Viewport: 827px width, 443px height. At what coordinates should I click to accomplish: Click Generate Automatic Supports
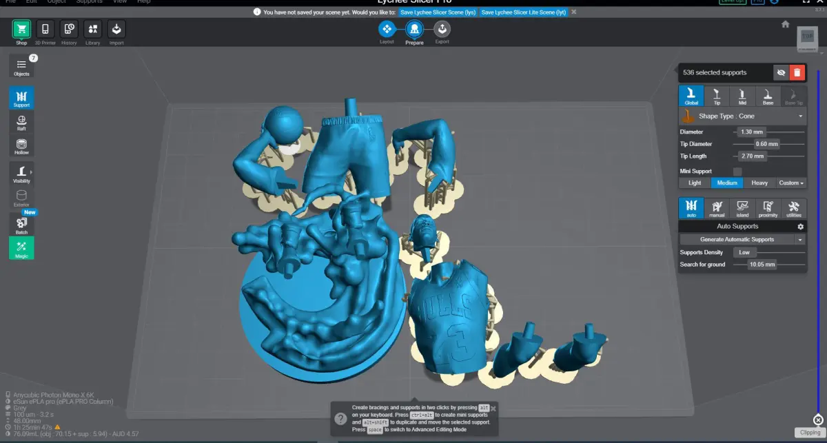coord(737,240)
